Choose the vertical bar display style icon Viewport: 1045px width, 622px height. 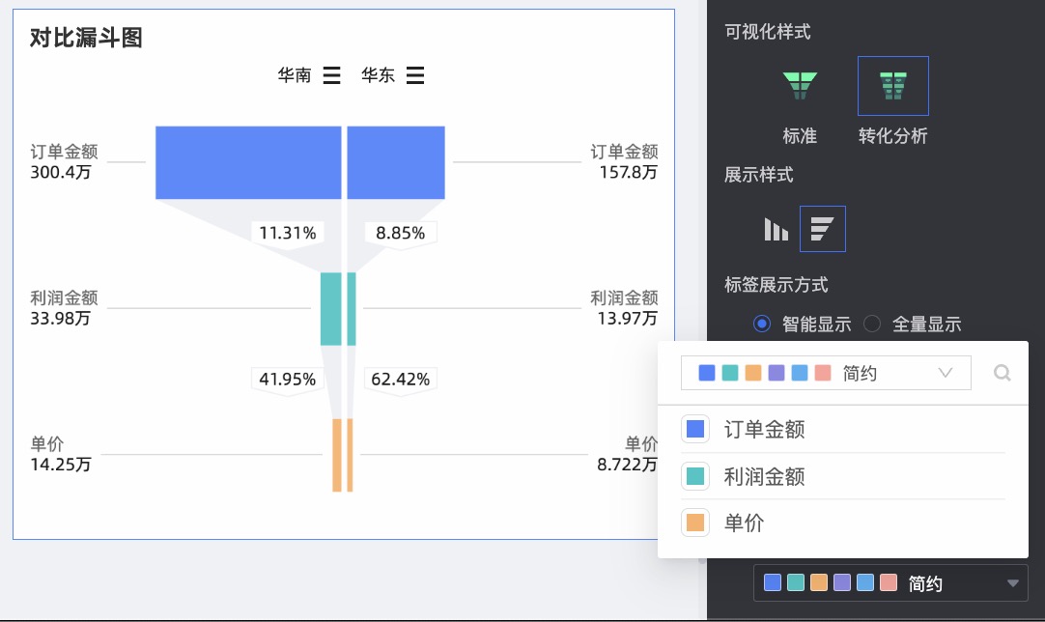coord(776,229)
